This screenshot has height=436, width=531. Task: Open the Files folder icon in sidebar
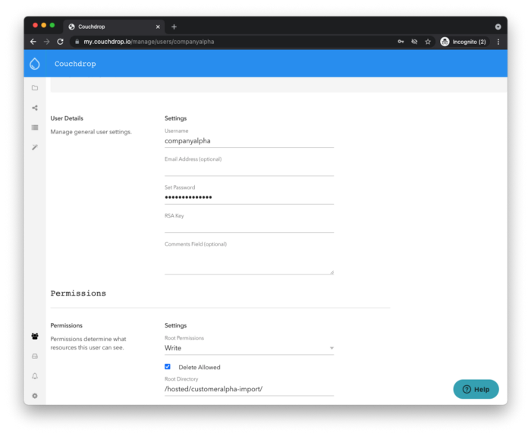[35, 88]
